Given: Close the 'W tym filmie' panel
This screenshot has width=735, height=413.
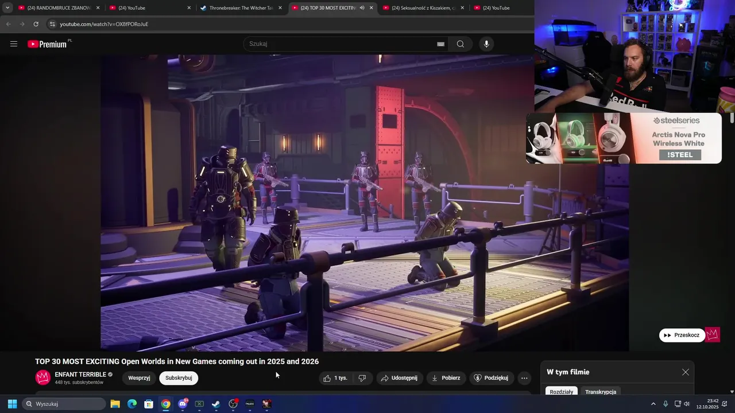Looking at the screenshot, I should [686, 372].
